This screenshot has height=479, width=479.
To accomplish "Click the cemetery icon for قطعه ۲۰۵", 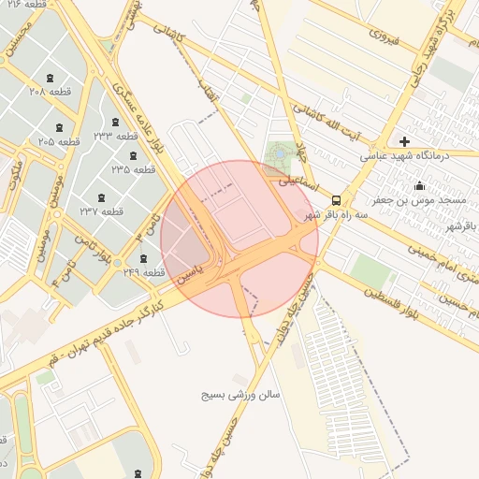I will point(59,127).
